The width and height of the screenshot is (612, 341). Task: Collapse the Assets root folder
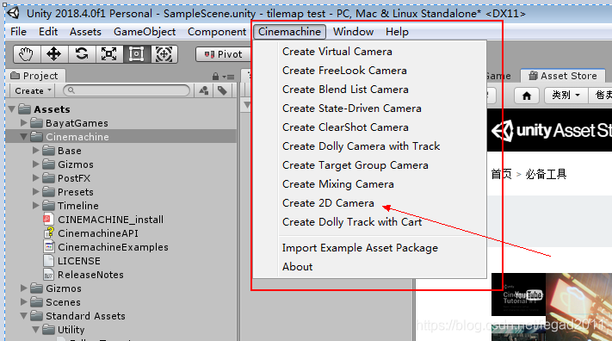click(x=12, y=109)
